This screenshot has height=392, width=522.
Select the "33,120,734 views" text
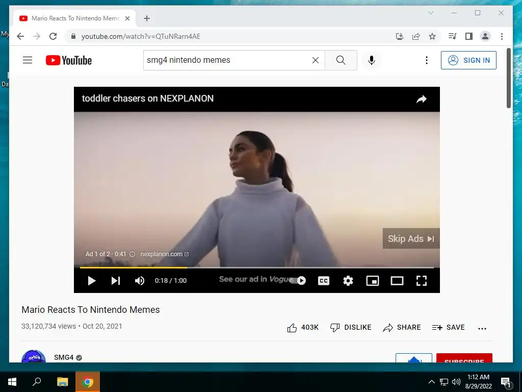(x=48, y=326)
